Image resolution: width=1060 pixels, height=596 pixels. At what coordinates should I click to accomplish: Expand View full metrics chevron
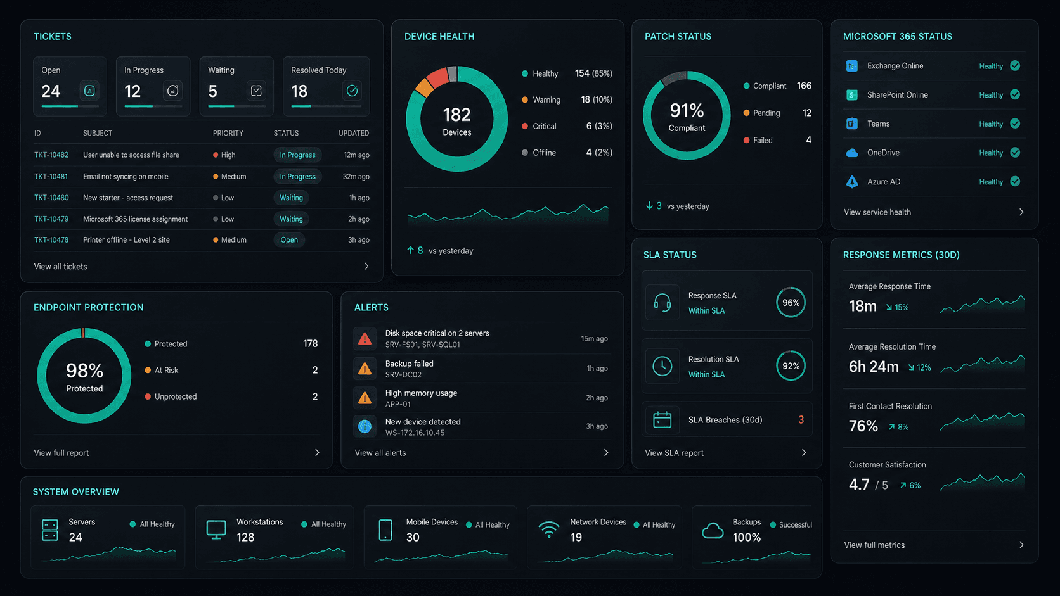1021,545
